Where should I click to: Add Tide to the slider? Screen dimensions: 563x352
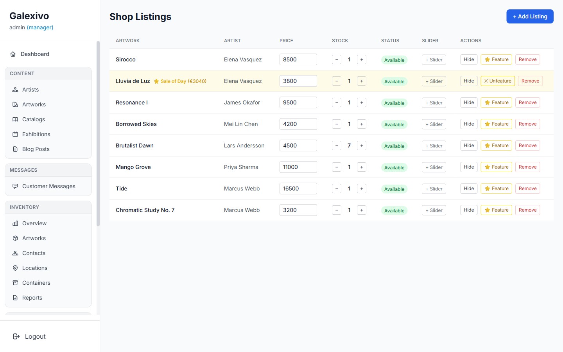434,189
